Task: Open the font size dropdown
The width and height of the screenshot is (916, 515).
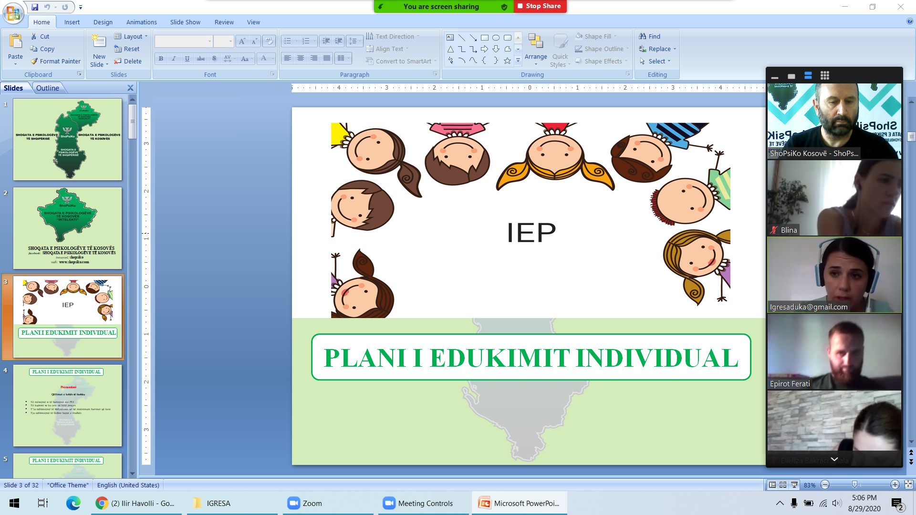Action: (x=230, y=41)
